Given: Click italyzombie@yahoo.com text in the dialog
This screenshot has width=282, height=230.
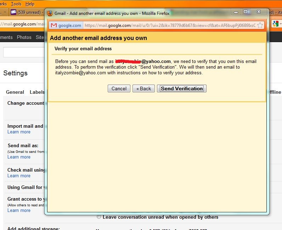Looking at the screenshot, I should point(80,73).
